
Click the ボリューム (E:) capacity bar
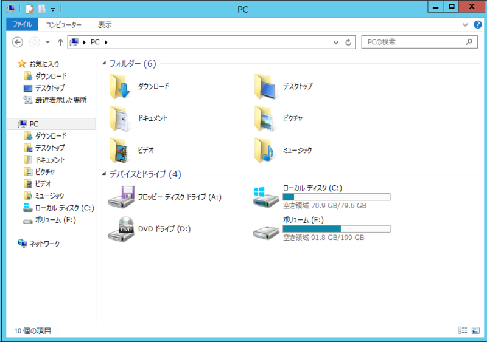point(336,228)
